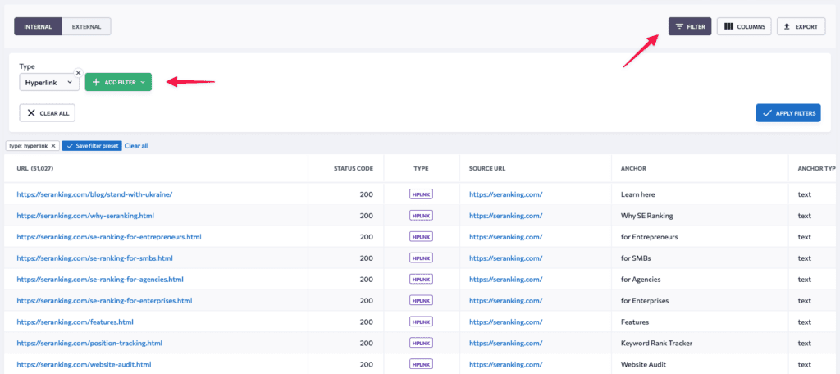Open the Filter panel button
Viewport: 840px width, 374px height.
click(689, 27)
